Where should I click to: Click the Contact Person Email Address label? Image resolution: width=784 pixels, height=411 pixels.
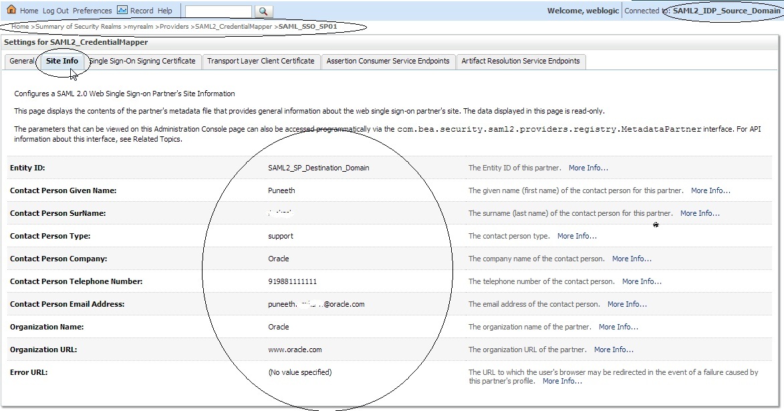click(67, 304)
